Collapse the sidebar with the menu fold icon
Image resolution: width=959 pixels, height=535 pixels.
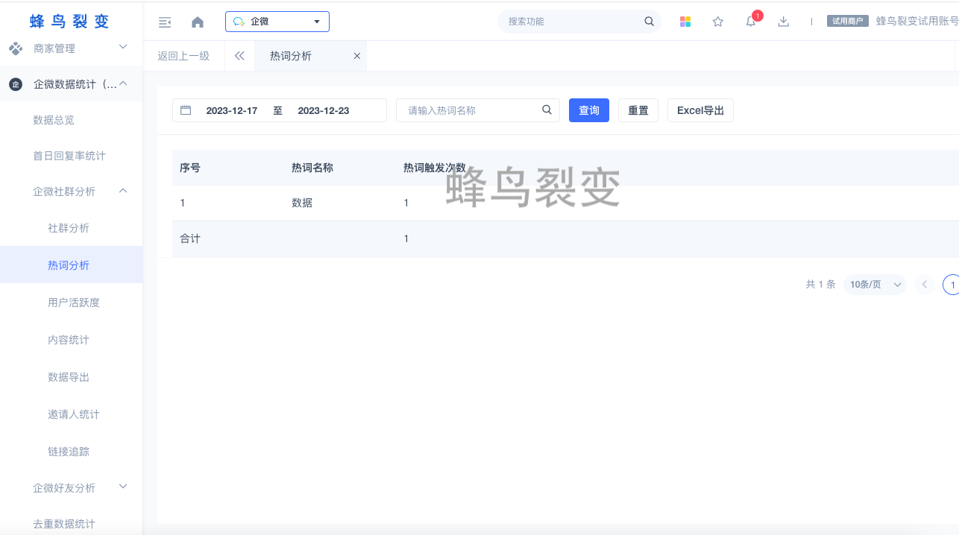click(x=165, y=22)
